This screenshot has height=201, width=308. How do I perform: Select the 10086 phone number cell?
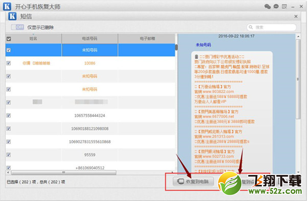tap(90, 63)
